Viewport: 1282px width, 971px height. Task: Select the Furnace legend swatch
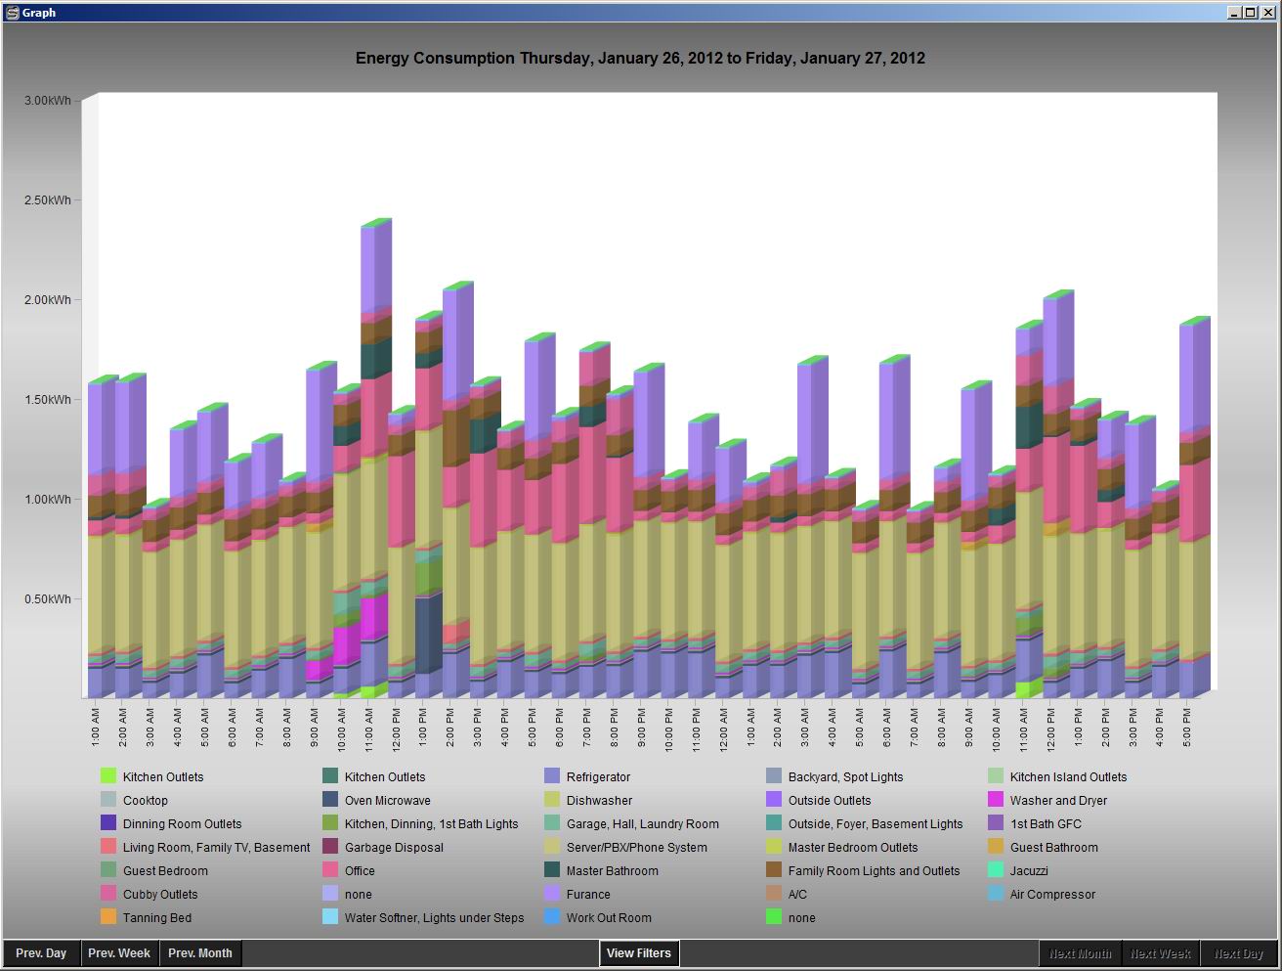tap(552, 894)
